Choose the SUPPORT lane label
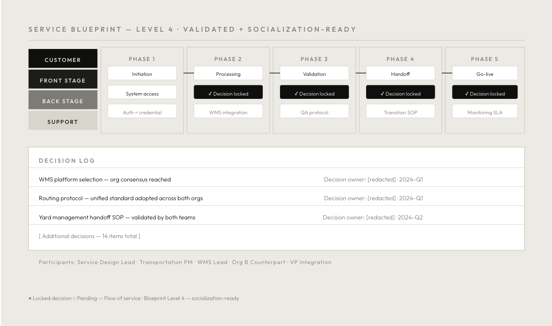552x326 pixels. click(x=62, y=121)
